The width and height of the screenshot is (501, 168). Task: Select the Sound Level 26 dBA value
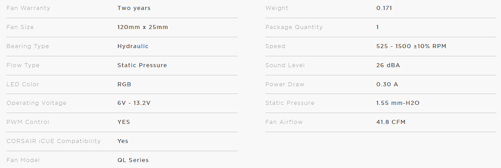point(388,65)
